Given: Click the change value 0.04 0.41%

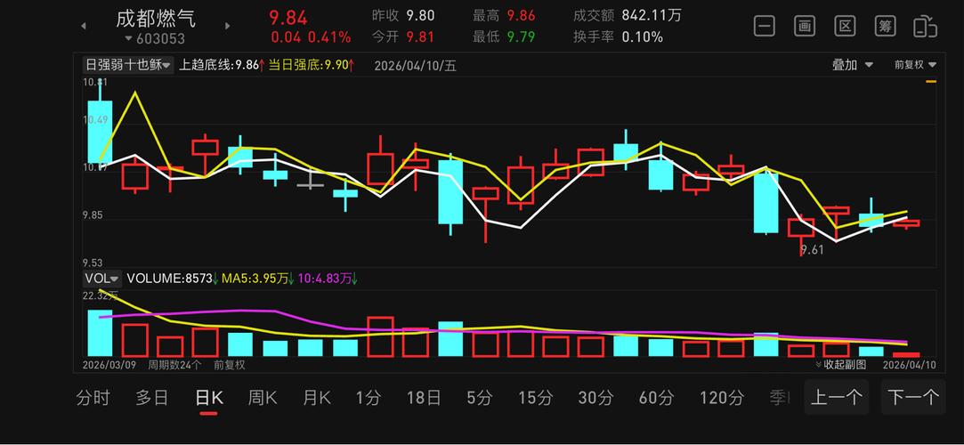Looking at the screenshot, I should tap(311, 37).
